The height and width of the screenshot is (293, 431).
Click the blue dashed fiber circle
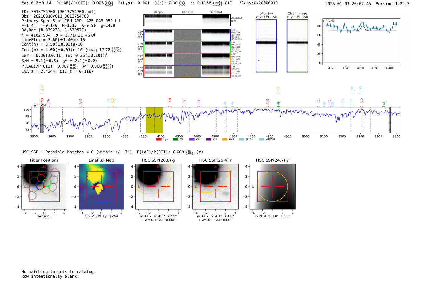point(40,185)
